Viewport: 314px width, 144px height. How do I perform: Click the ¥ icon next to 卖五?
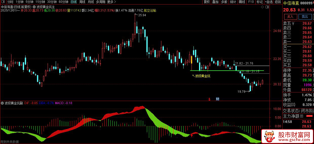coord(293,23)
